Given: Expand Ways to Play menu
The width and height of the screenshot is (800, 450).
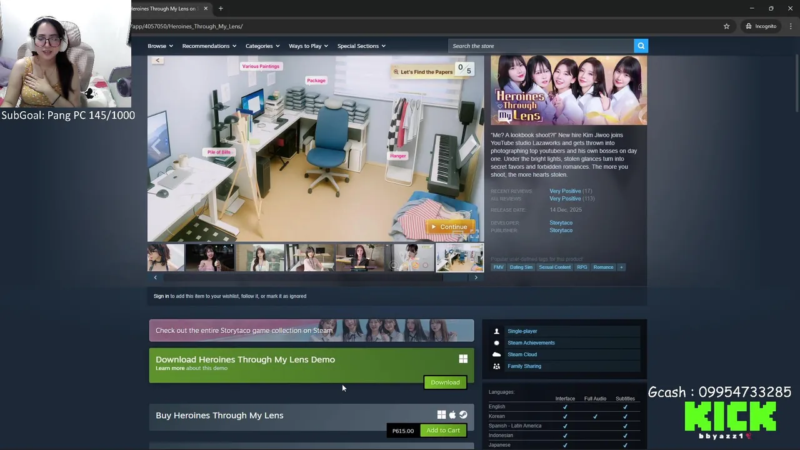Looking at the screenshot, I should (x=308, y=46).
